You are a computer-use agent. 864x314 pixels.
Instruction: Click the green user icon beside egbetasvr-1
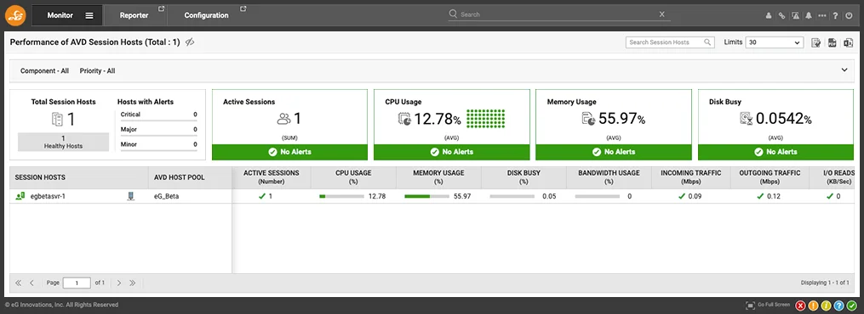pos(20,196)
